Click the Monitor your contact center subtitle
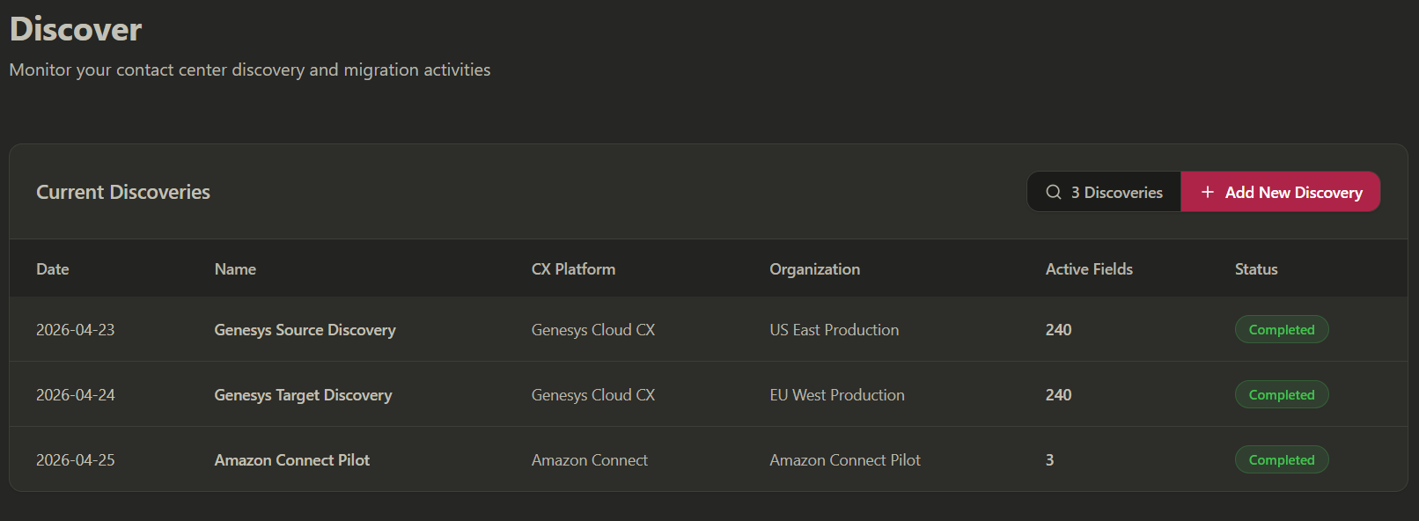Viewport: 1419px width, 521px height. (250, 70)
